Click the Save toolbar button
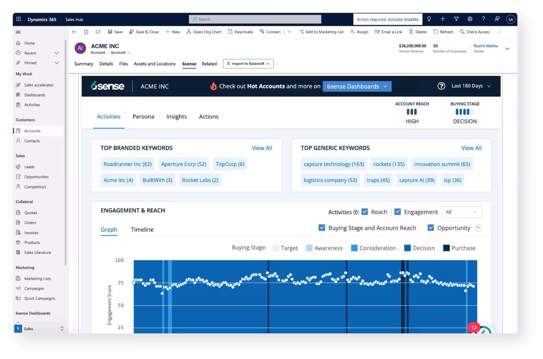Screen dimensions: 543x359 pos(115,32)
